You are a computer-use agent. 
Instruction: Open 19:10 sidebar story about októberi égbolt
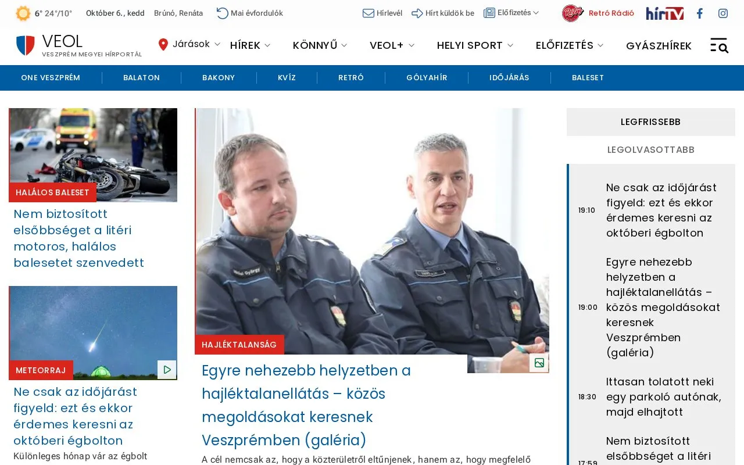(x=661, y=210)
